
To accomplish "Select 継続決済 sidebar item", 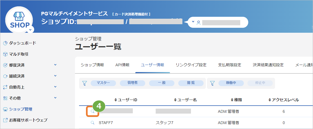I will tap(17, 76).
